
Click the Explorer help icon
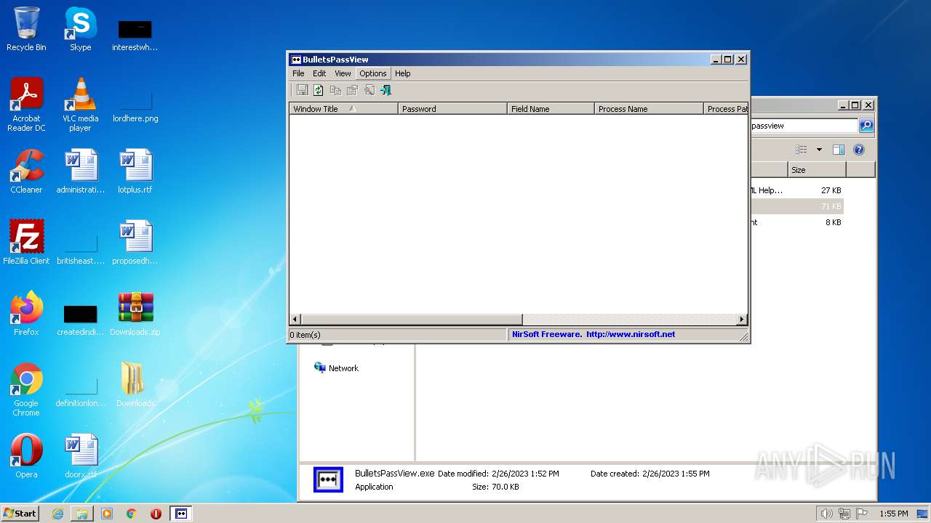pos(859,150)
